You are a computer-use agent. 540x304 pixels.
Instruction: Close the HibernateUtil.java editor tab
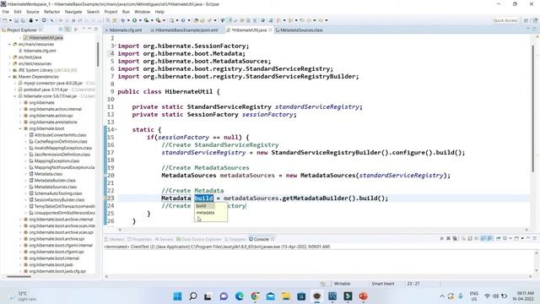[x=270, y=30]
